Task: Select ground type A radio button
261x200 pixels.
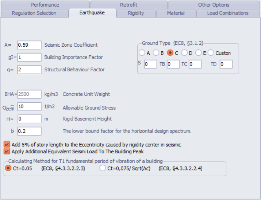Action: 142,53
